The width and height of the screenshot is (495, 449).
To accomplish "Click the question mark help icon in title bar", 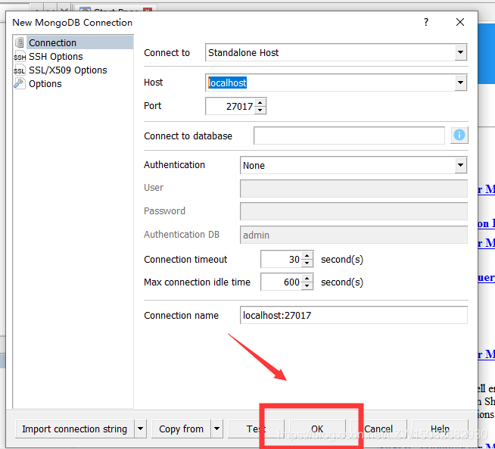I will pyautogui.click(x=426, y=22).
